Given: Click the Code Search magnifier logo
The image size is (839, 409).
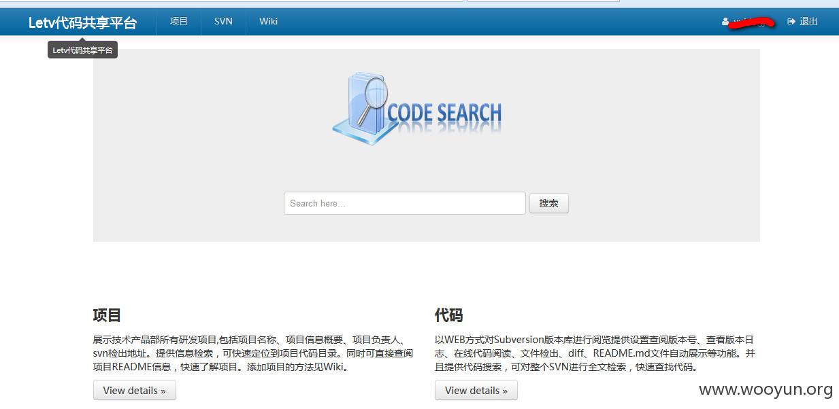Looking at the screenshot, I should [417, 109].
